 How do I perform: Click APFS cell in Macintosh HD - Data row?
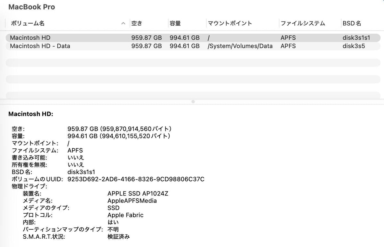(x=288, y=46)
